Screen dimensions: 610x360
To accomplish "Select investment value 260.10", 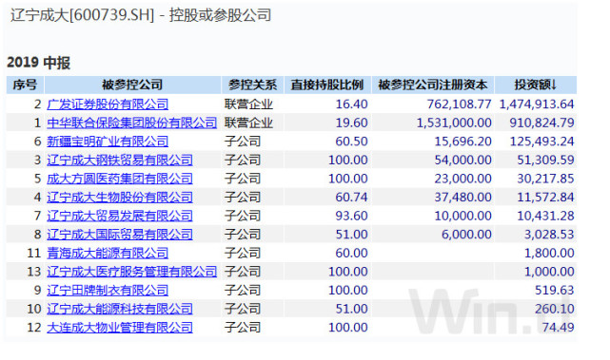I will [555, 310].
